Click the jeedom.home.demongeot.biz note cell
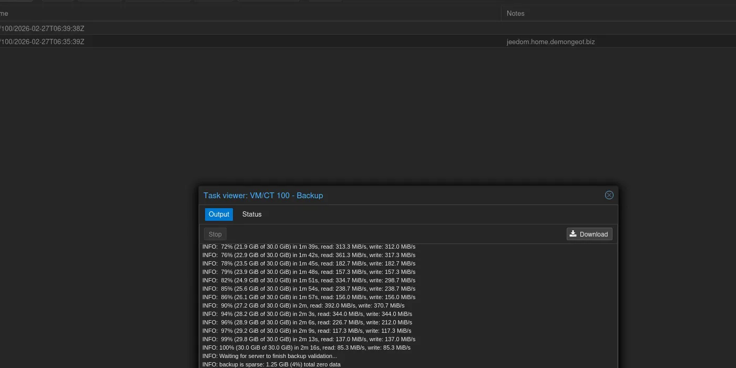 [x=550, y=42]
